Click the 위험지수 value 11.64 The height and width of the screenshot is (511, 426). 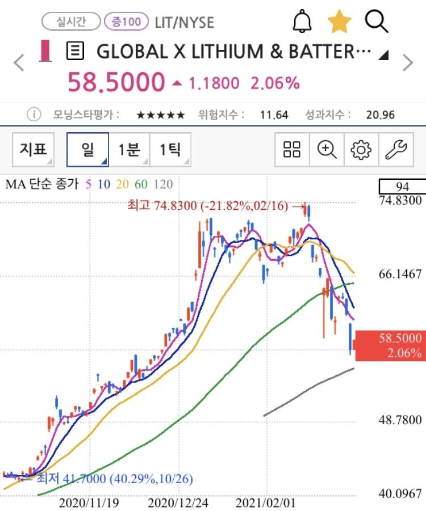(274, 115)
